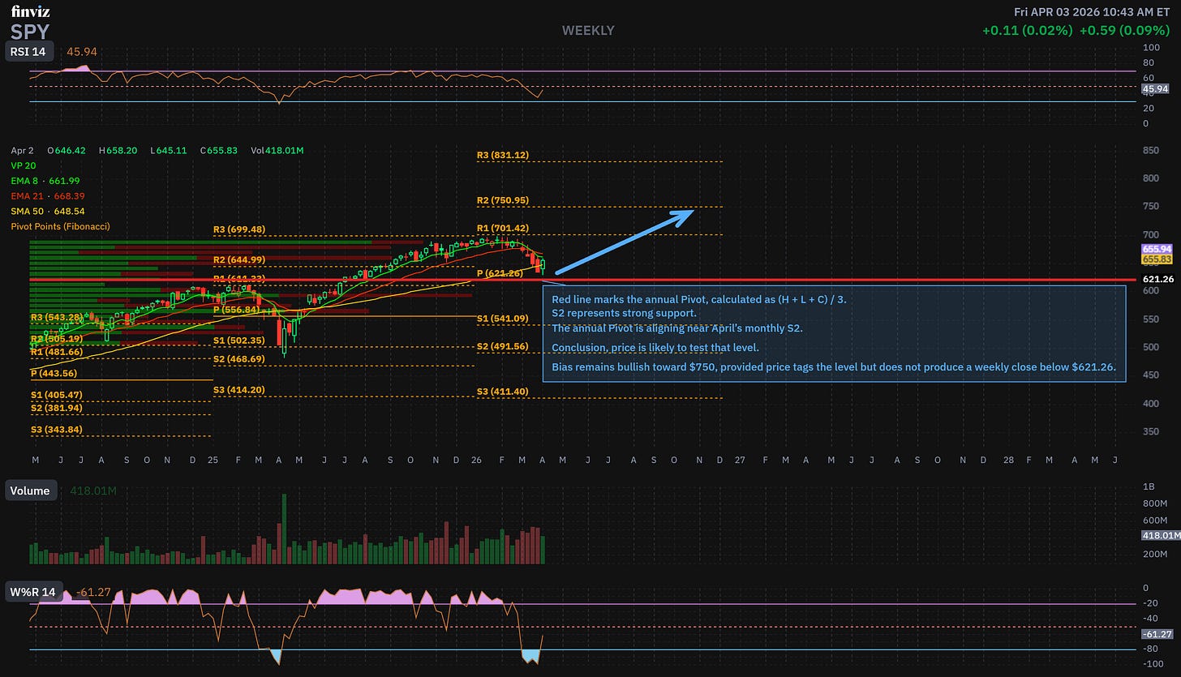Click the S1 (502.35) pivot label
Viewport: 1181px width, 677px height.
click(239, 341)
